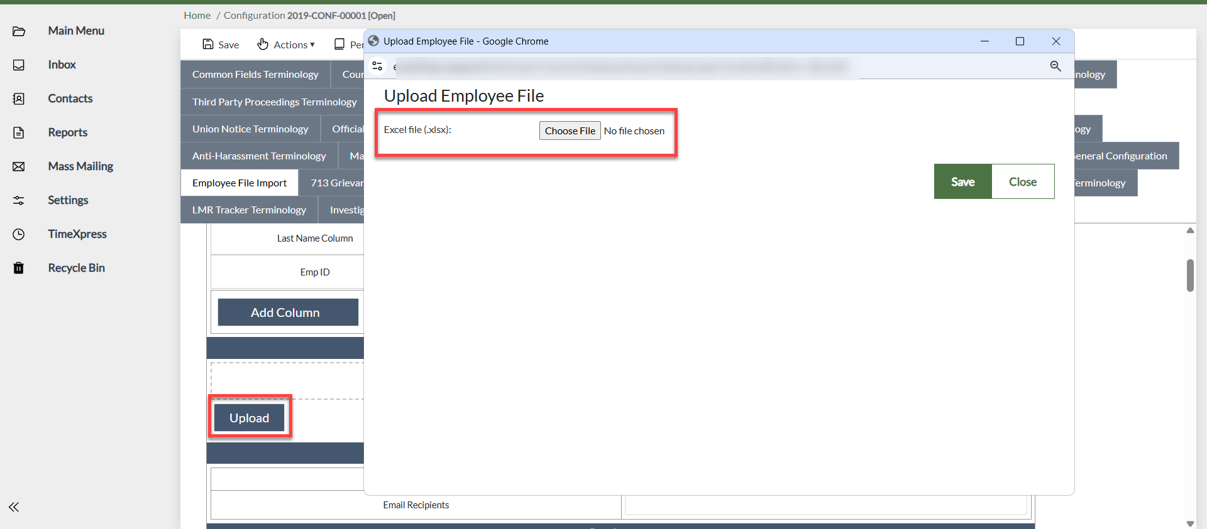Open Recycle Bin section
Screen dimensions: 1207x529
[77, 268]
